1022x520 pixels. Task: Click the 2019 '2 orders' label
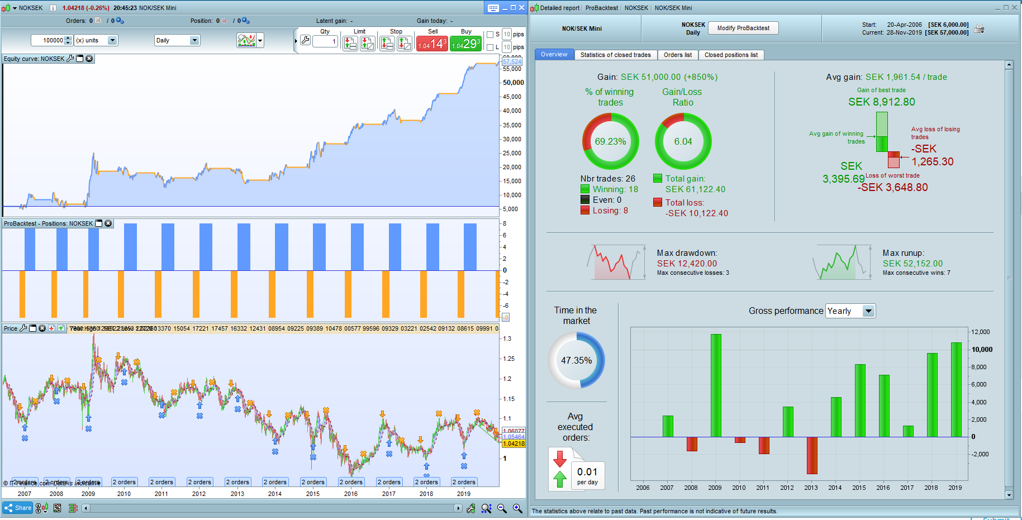464,482
